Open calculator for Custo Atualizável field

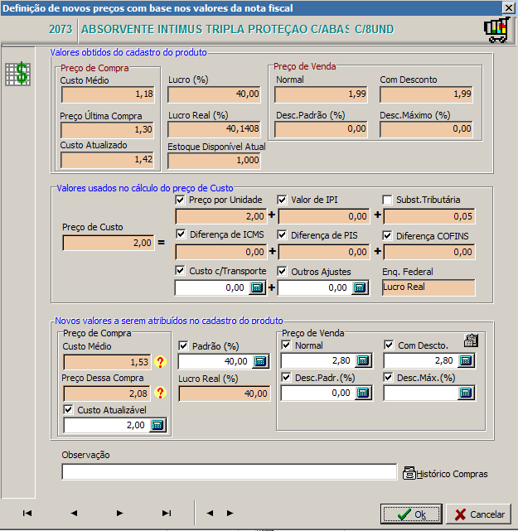tap(157, 425)
